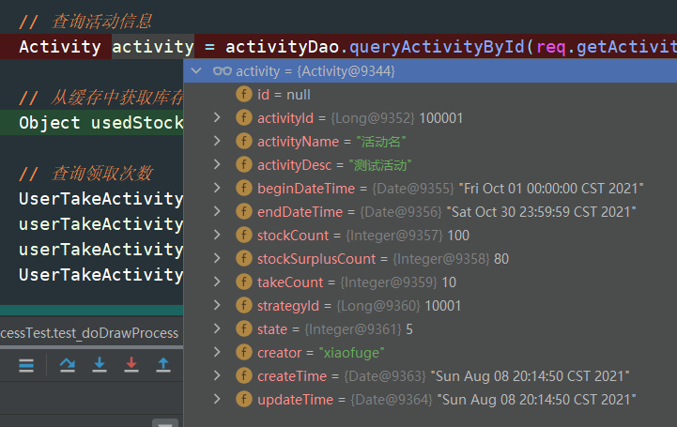Click the field icon beside activityName
Screen dimensions: 677x427
point(243,141)
